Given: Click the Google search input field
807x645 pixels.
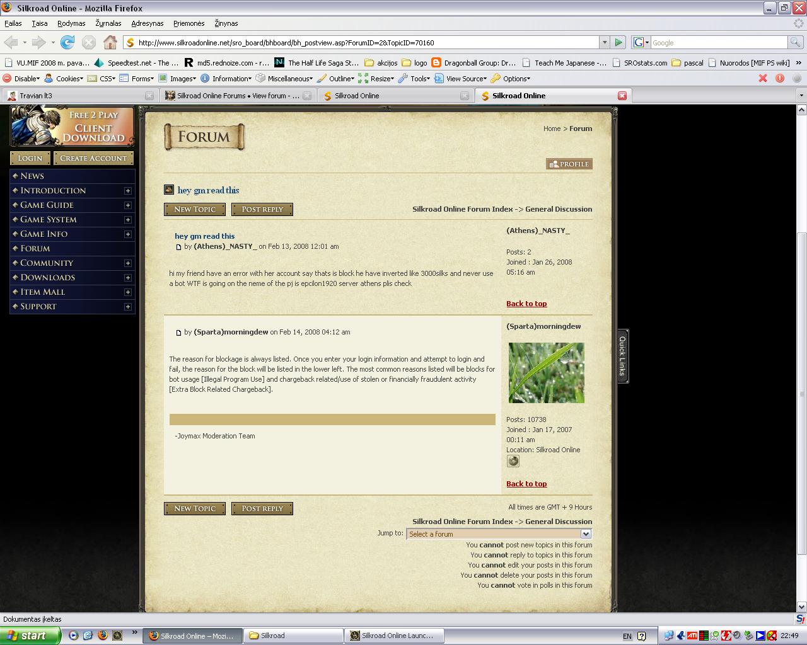Looking at the screenshot, I should click(x=719, y=42).
